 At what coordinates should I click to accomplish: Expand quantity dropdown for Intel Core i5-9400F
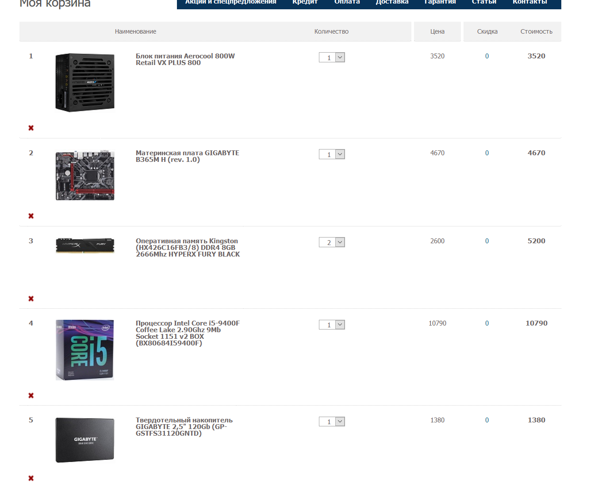(332, 325)
